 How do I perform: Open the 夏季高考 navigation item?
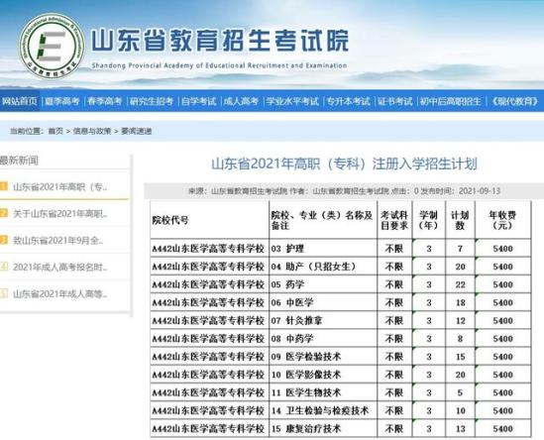pos(62,101)
